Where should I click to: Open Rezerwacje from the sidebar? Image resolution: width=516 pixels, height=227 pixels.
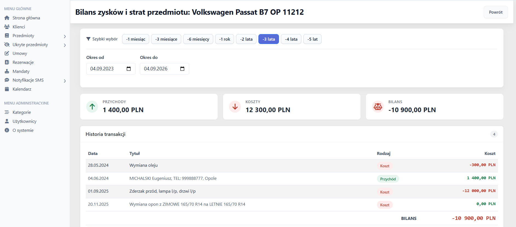pos(23,62)
